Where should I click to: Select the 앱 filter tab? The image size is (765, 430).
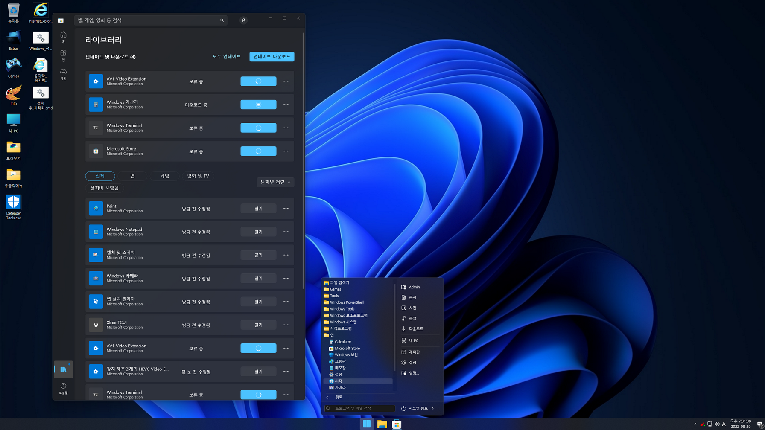pyautogui.click(x=132, y=176)
